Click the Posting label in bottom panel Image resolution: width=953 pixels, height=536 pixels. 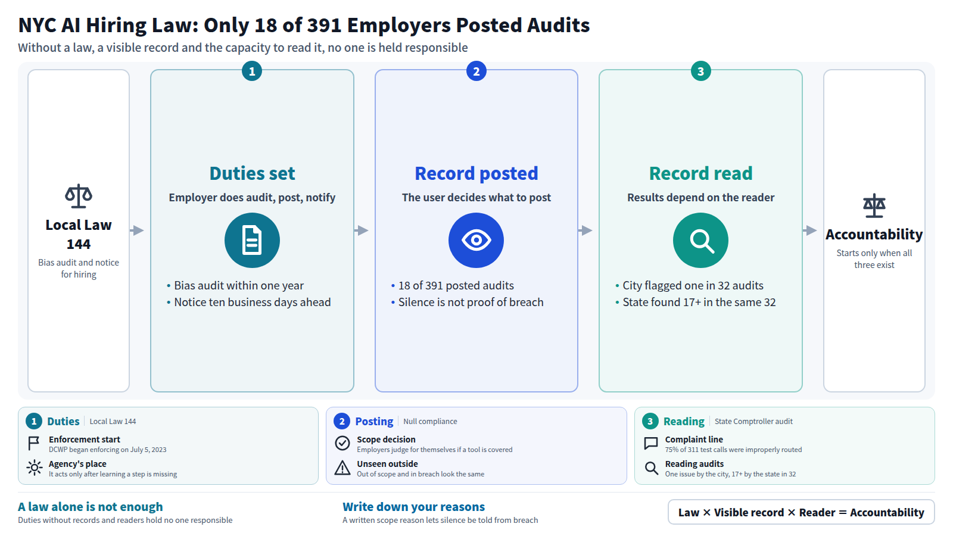(374, 421)
